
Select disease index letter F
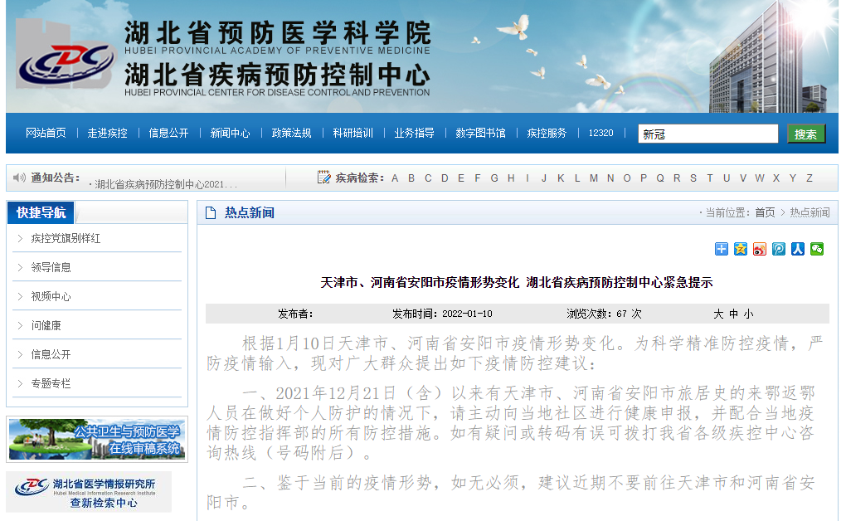(x=478, y=178)
